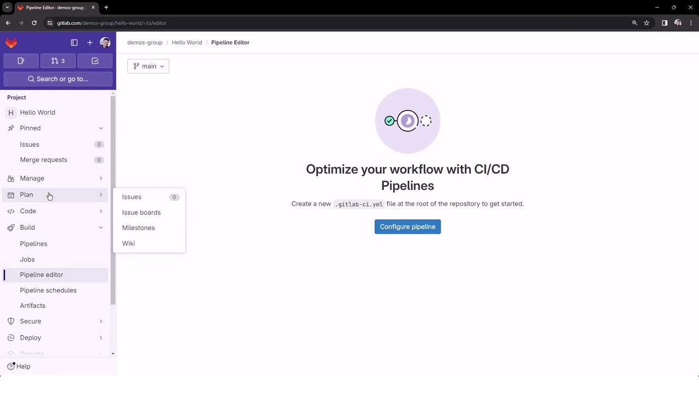Select Issues in Plan flyout menu
This screenshot has width=699, height=393.
tap(149, 197)
